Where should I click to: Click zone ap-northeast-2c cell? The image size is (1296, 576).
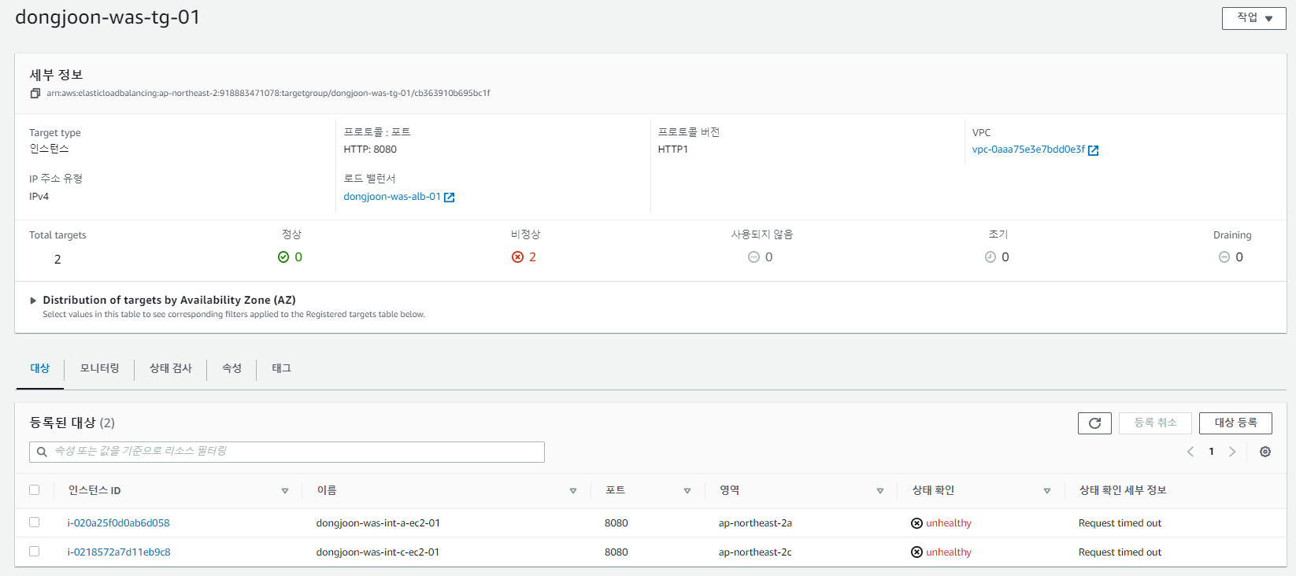755,552
